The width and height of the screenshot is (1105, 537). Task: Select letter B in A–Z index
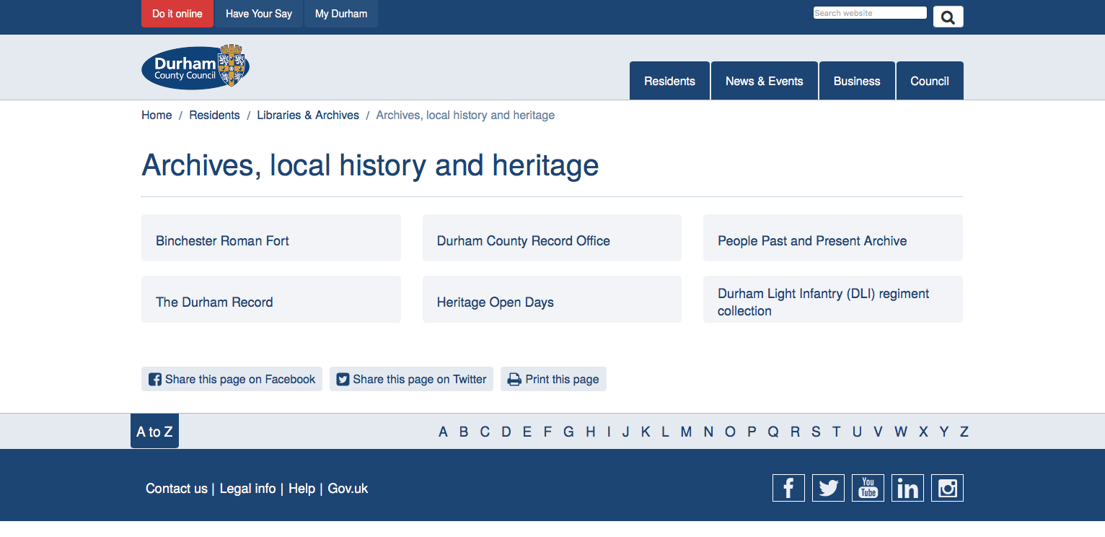pyautogui.click(x=464, y=432)
